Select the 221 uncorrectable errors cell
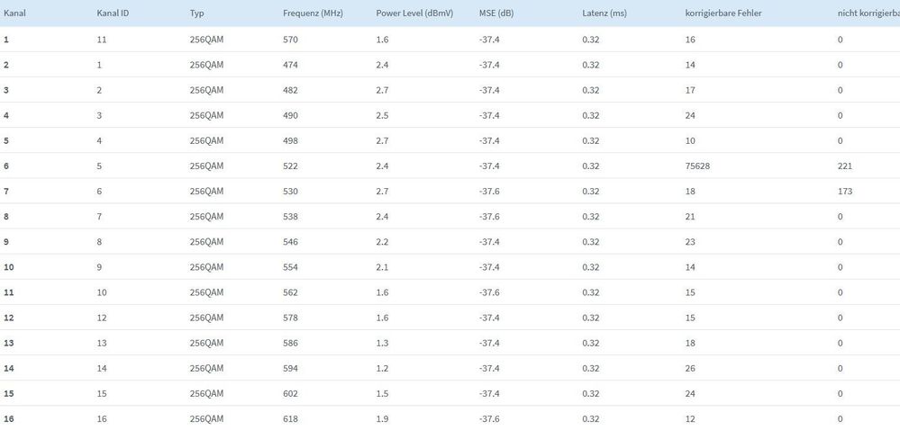 [844, 166]
